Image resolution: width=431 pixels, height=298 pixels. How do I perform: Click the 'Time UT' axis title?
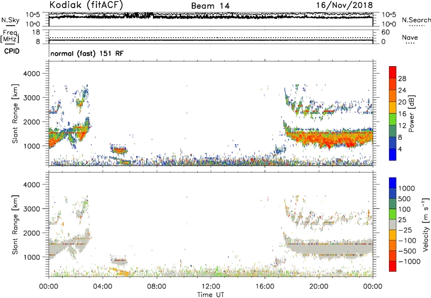coord(211,295)
